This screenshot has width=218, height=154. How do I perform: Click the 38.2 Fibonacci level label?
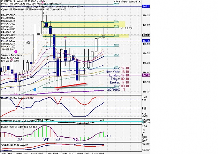pos(116,55)
